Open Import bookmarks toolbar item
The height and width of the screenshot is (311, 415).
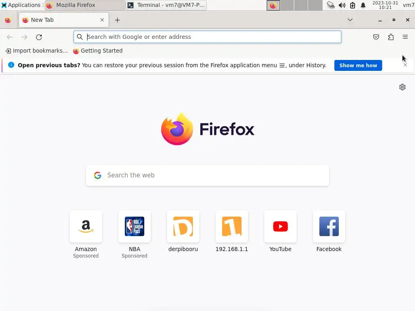(x=36, y=51)
